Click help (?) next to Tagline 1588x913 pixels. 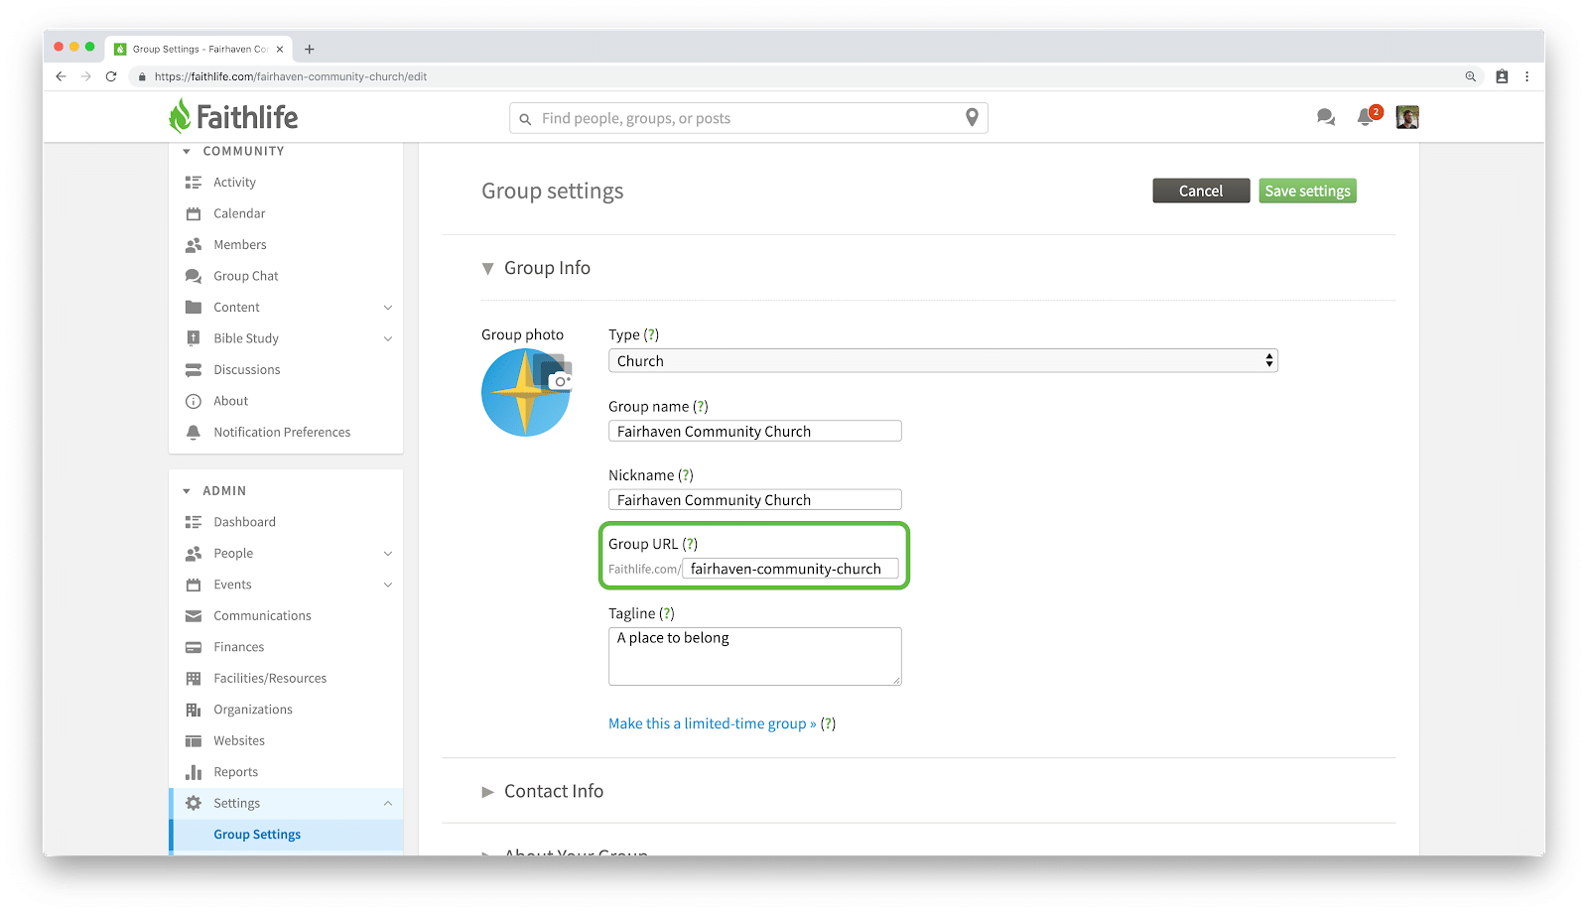(667, 613)
